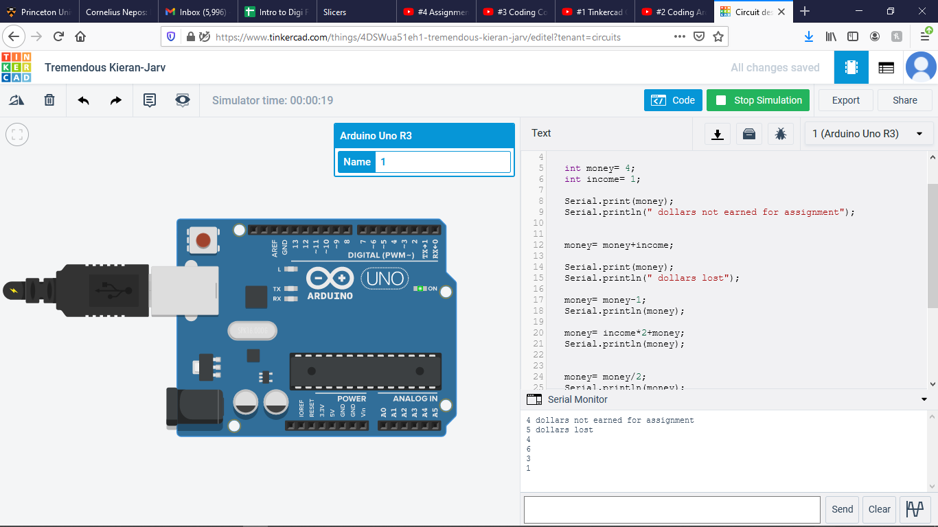Toggle Firefox sidebar icon
This screenshot has width=938, height=527.
pyautogui.click(x=853, y=36)
